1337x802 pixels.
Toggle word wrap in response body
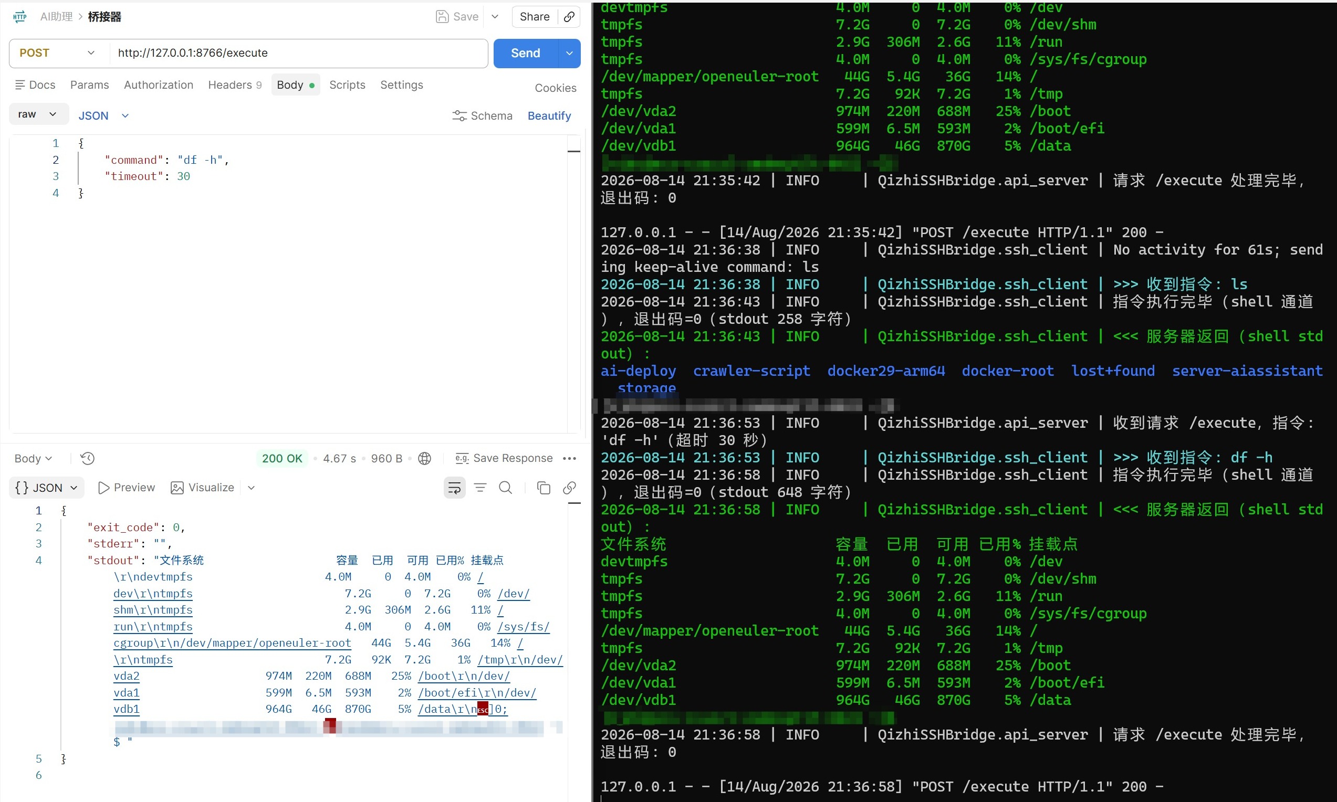(x=454, y=488)
